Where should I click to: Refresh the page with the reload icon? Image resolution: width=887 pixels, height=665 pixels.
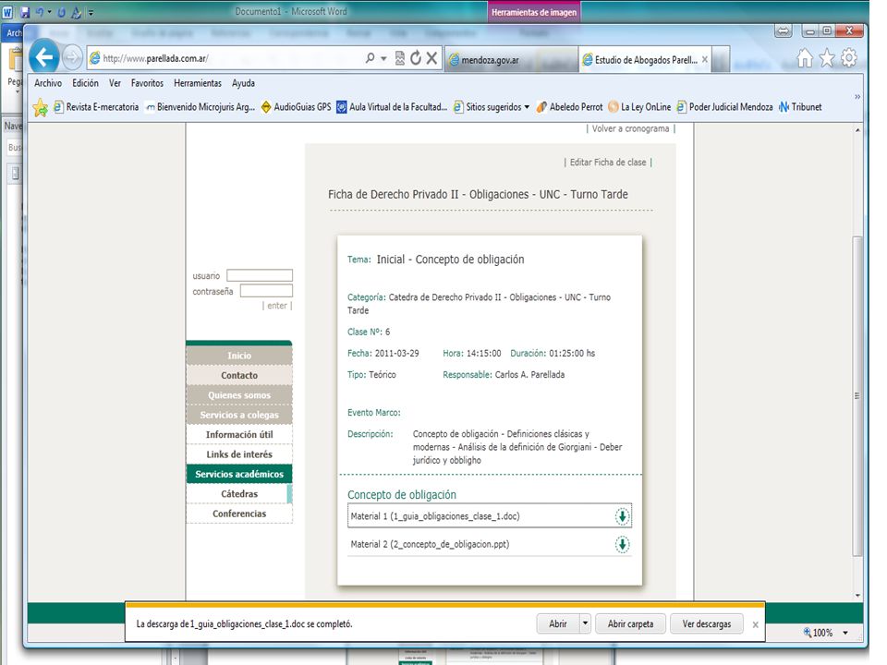coord(416,57)
